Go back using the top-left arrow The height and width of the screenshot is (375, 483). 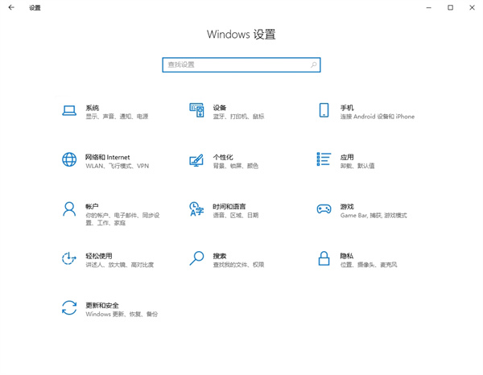point(11,8)
